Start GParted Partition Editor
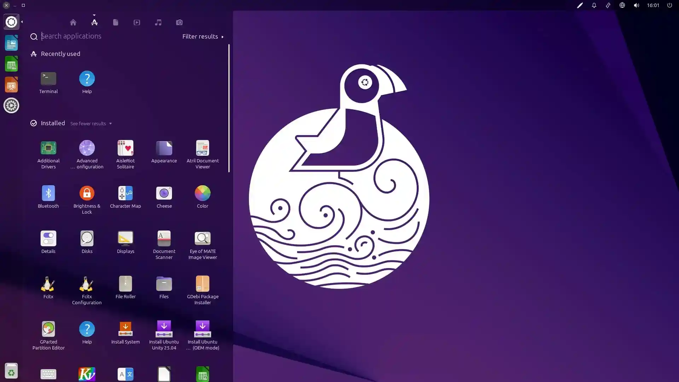 point(48,328)
